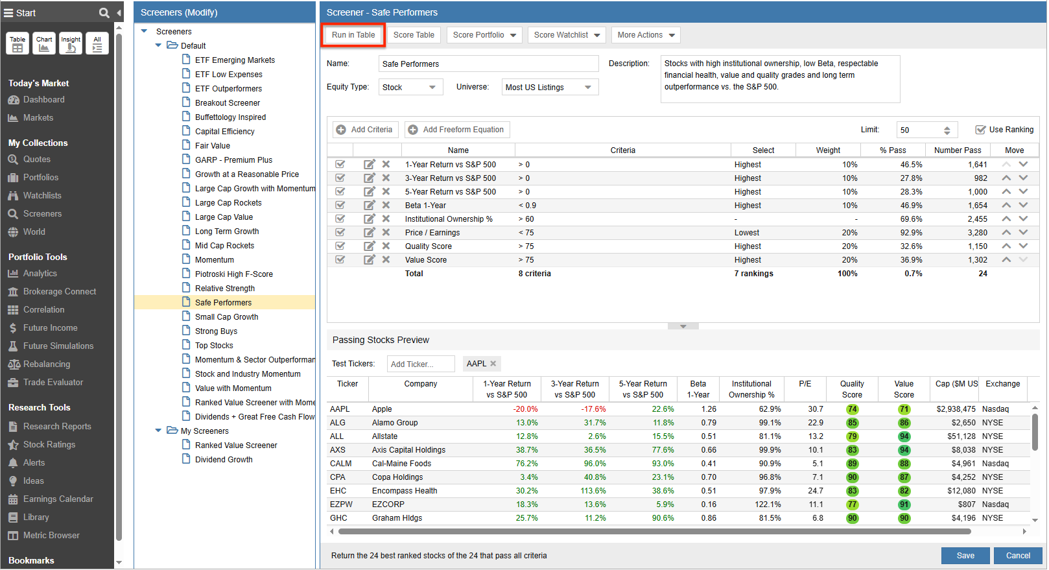Toggle 3-Year Return vs S&P 500 checkbox

point(340,178)
